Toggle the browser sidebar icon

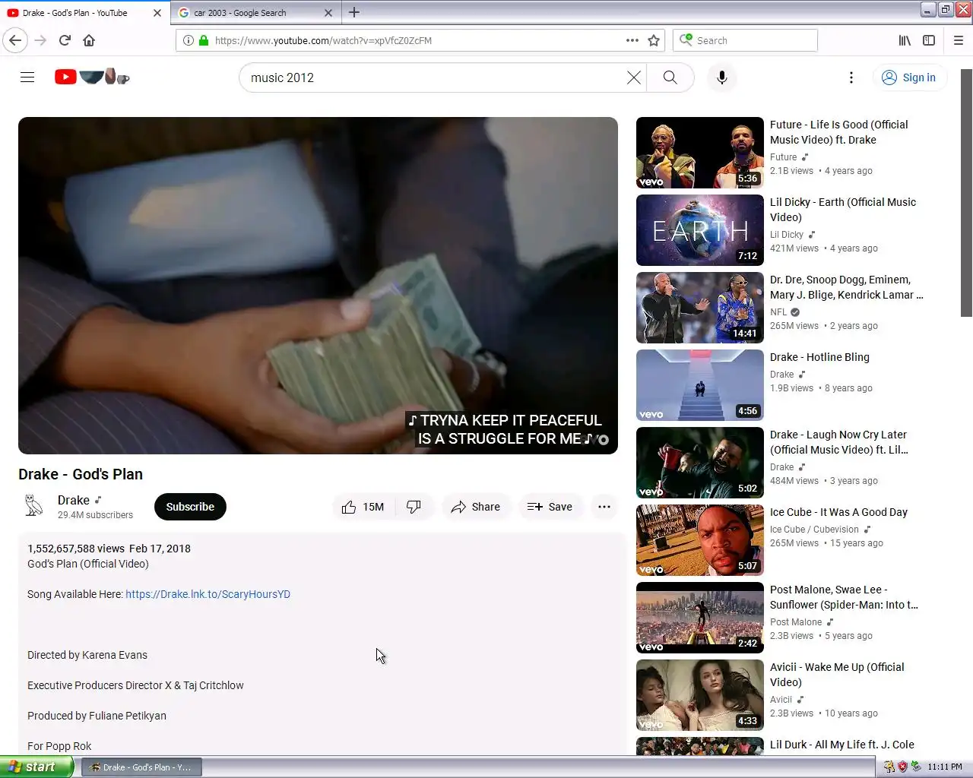pos(929,40)
